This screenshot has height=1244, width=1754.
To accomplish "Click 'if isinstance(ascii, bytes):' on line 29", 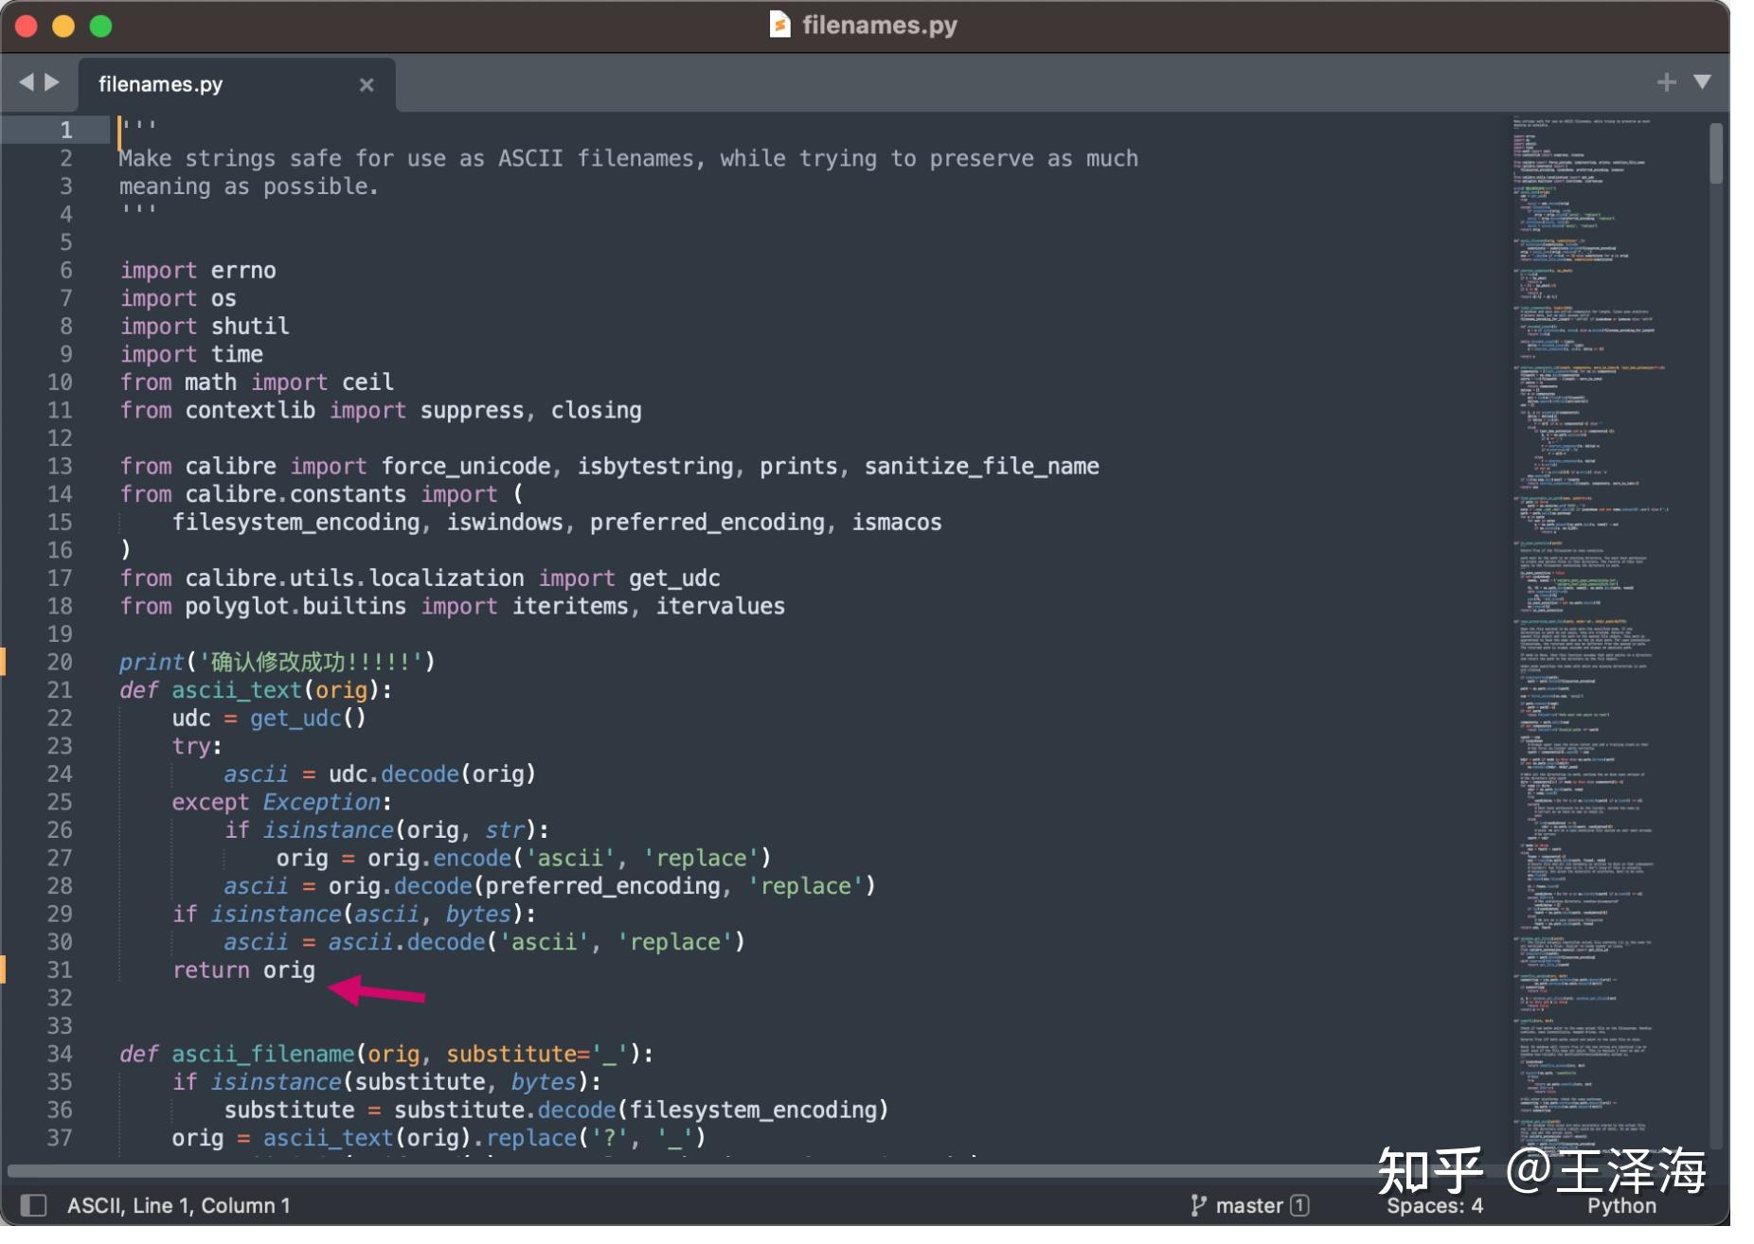I will point(354,914).
